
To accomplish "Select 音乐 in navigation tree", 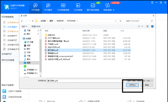I will (x=27, y=59).
